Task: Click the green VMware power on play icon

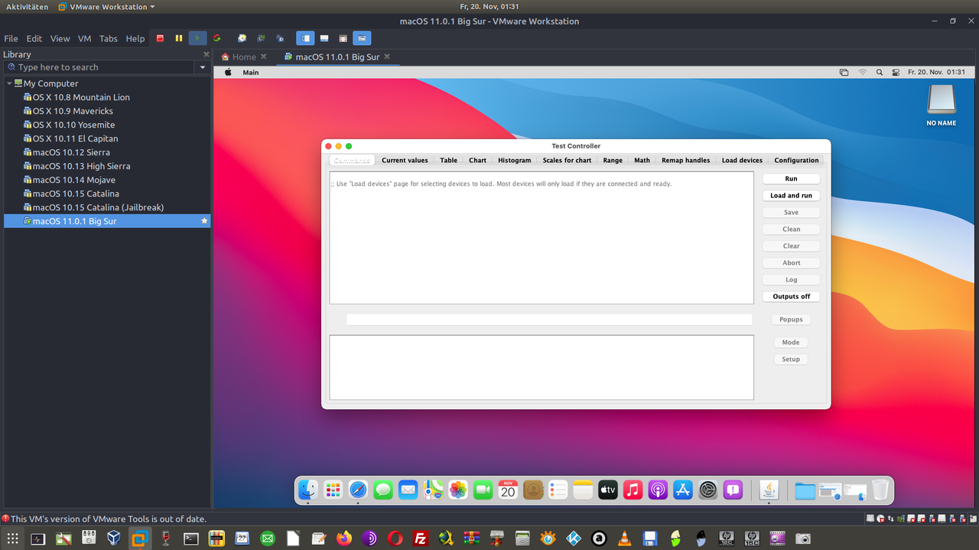Action: (x=198, y=38)
